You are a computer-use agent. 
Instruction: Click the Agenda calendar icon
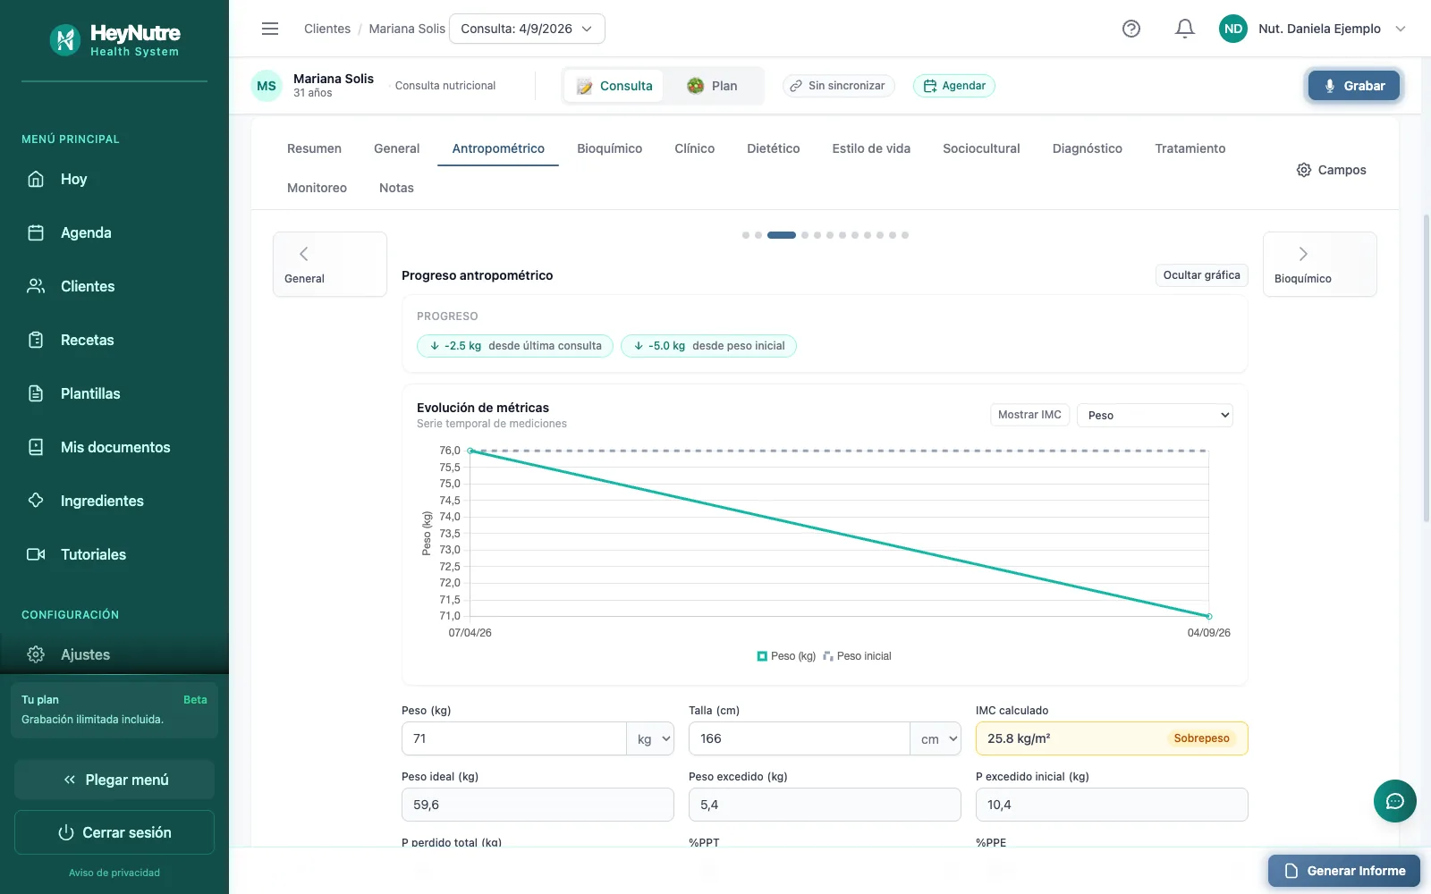[x=36, y=232]
